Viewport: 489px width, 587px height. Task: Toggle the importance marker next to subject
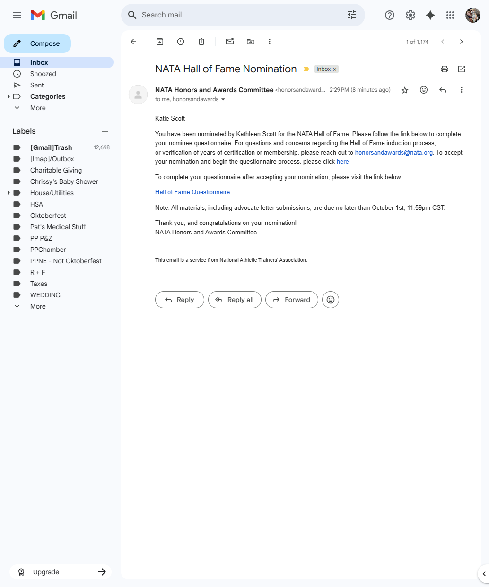pyautogui.click(x=306, y=69)
